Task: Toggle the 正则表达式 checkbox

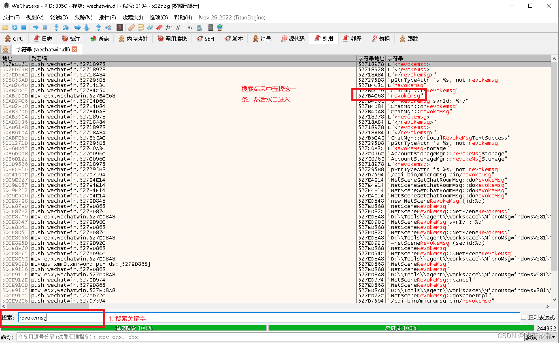Action: tap(523, 318)
